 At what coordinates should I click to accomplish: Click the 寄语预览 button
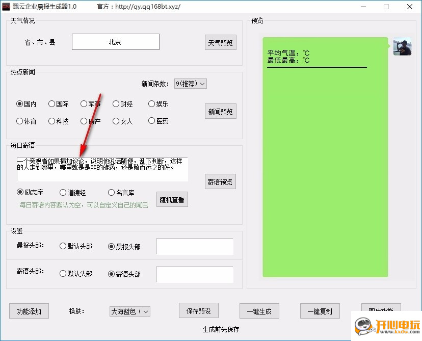[x=220, y=181]
